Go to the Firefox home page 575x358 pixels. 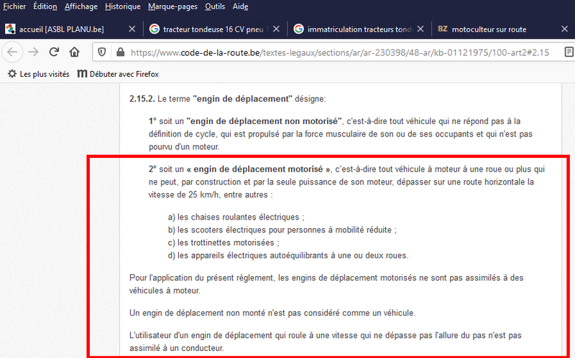[75, 52]
